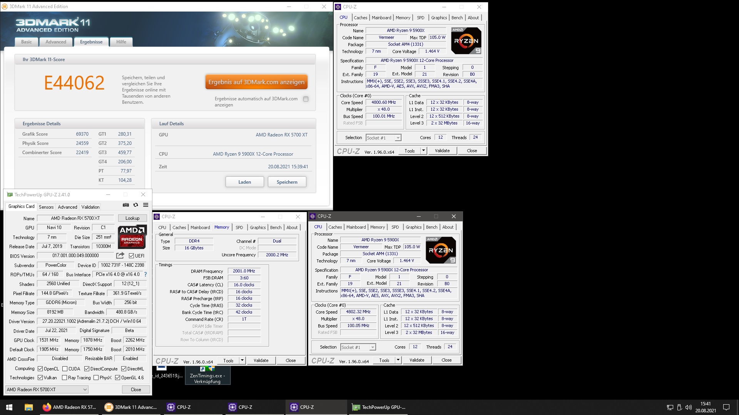Click Validate in the Memory CPU-Z window
The height and width of the screenshot is (415, 739).
(x=261, y=360)
